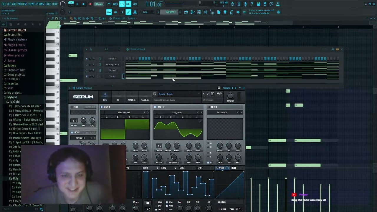Open the Pattern 1 selector
Screen dimensions: 377x212
pos(171,12)
